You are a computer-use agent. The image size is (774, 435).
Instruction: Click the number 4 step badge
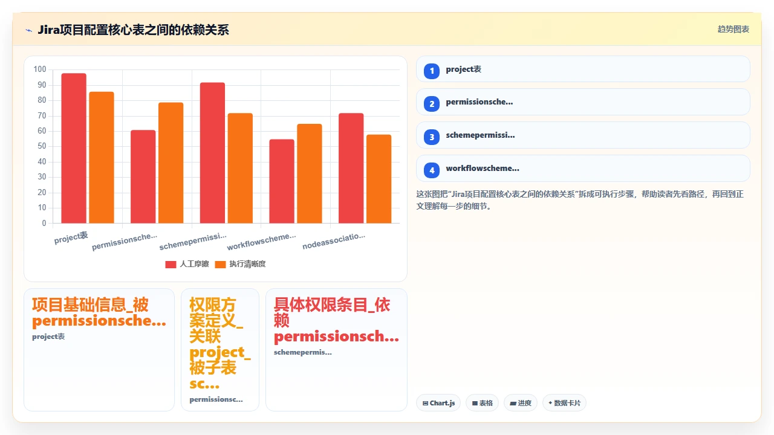pyautogui.click(x=432, y=170)
